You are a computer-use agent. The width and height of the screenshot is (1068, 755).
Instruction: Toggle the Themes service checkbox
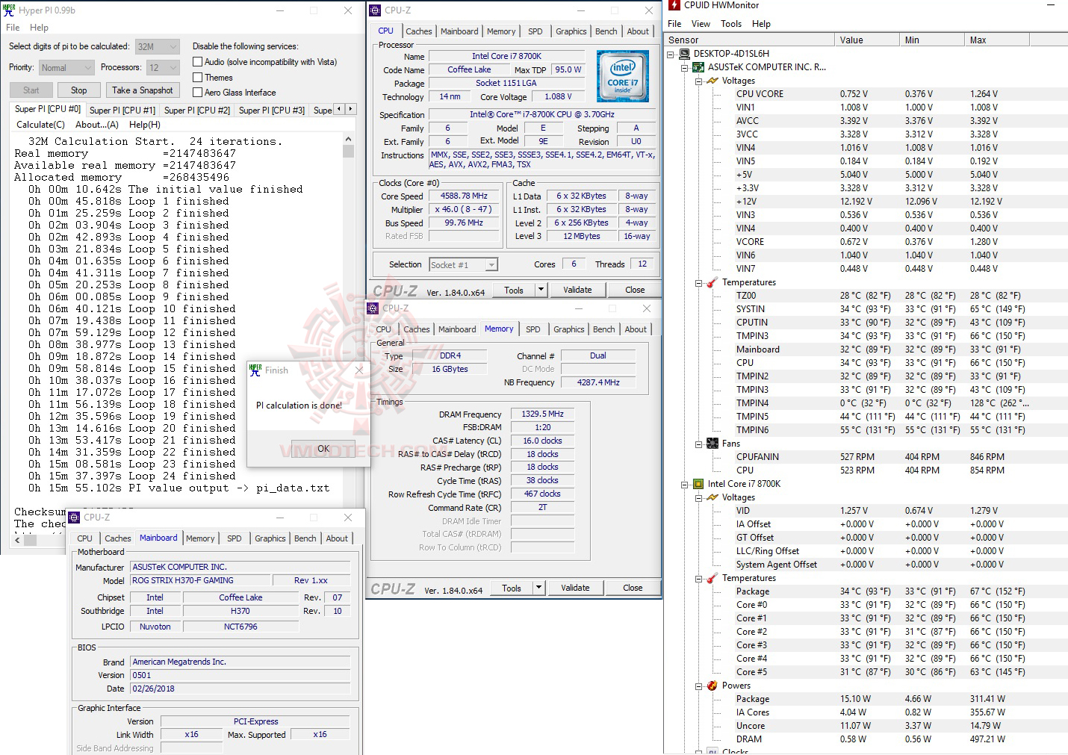198,77
